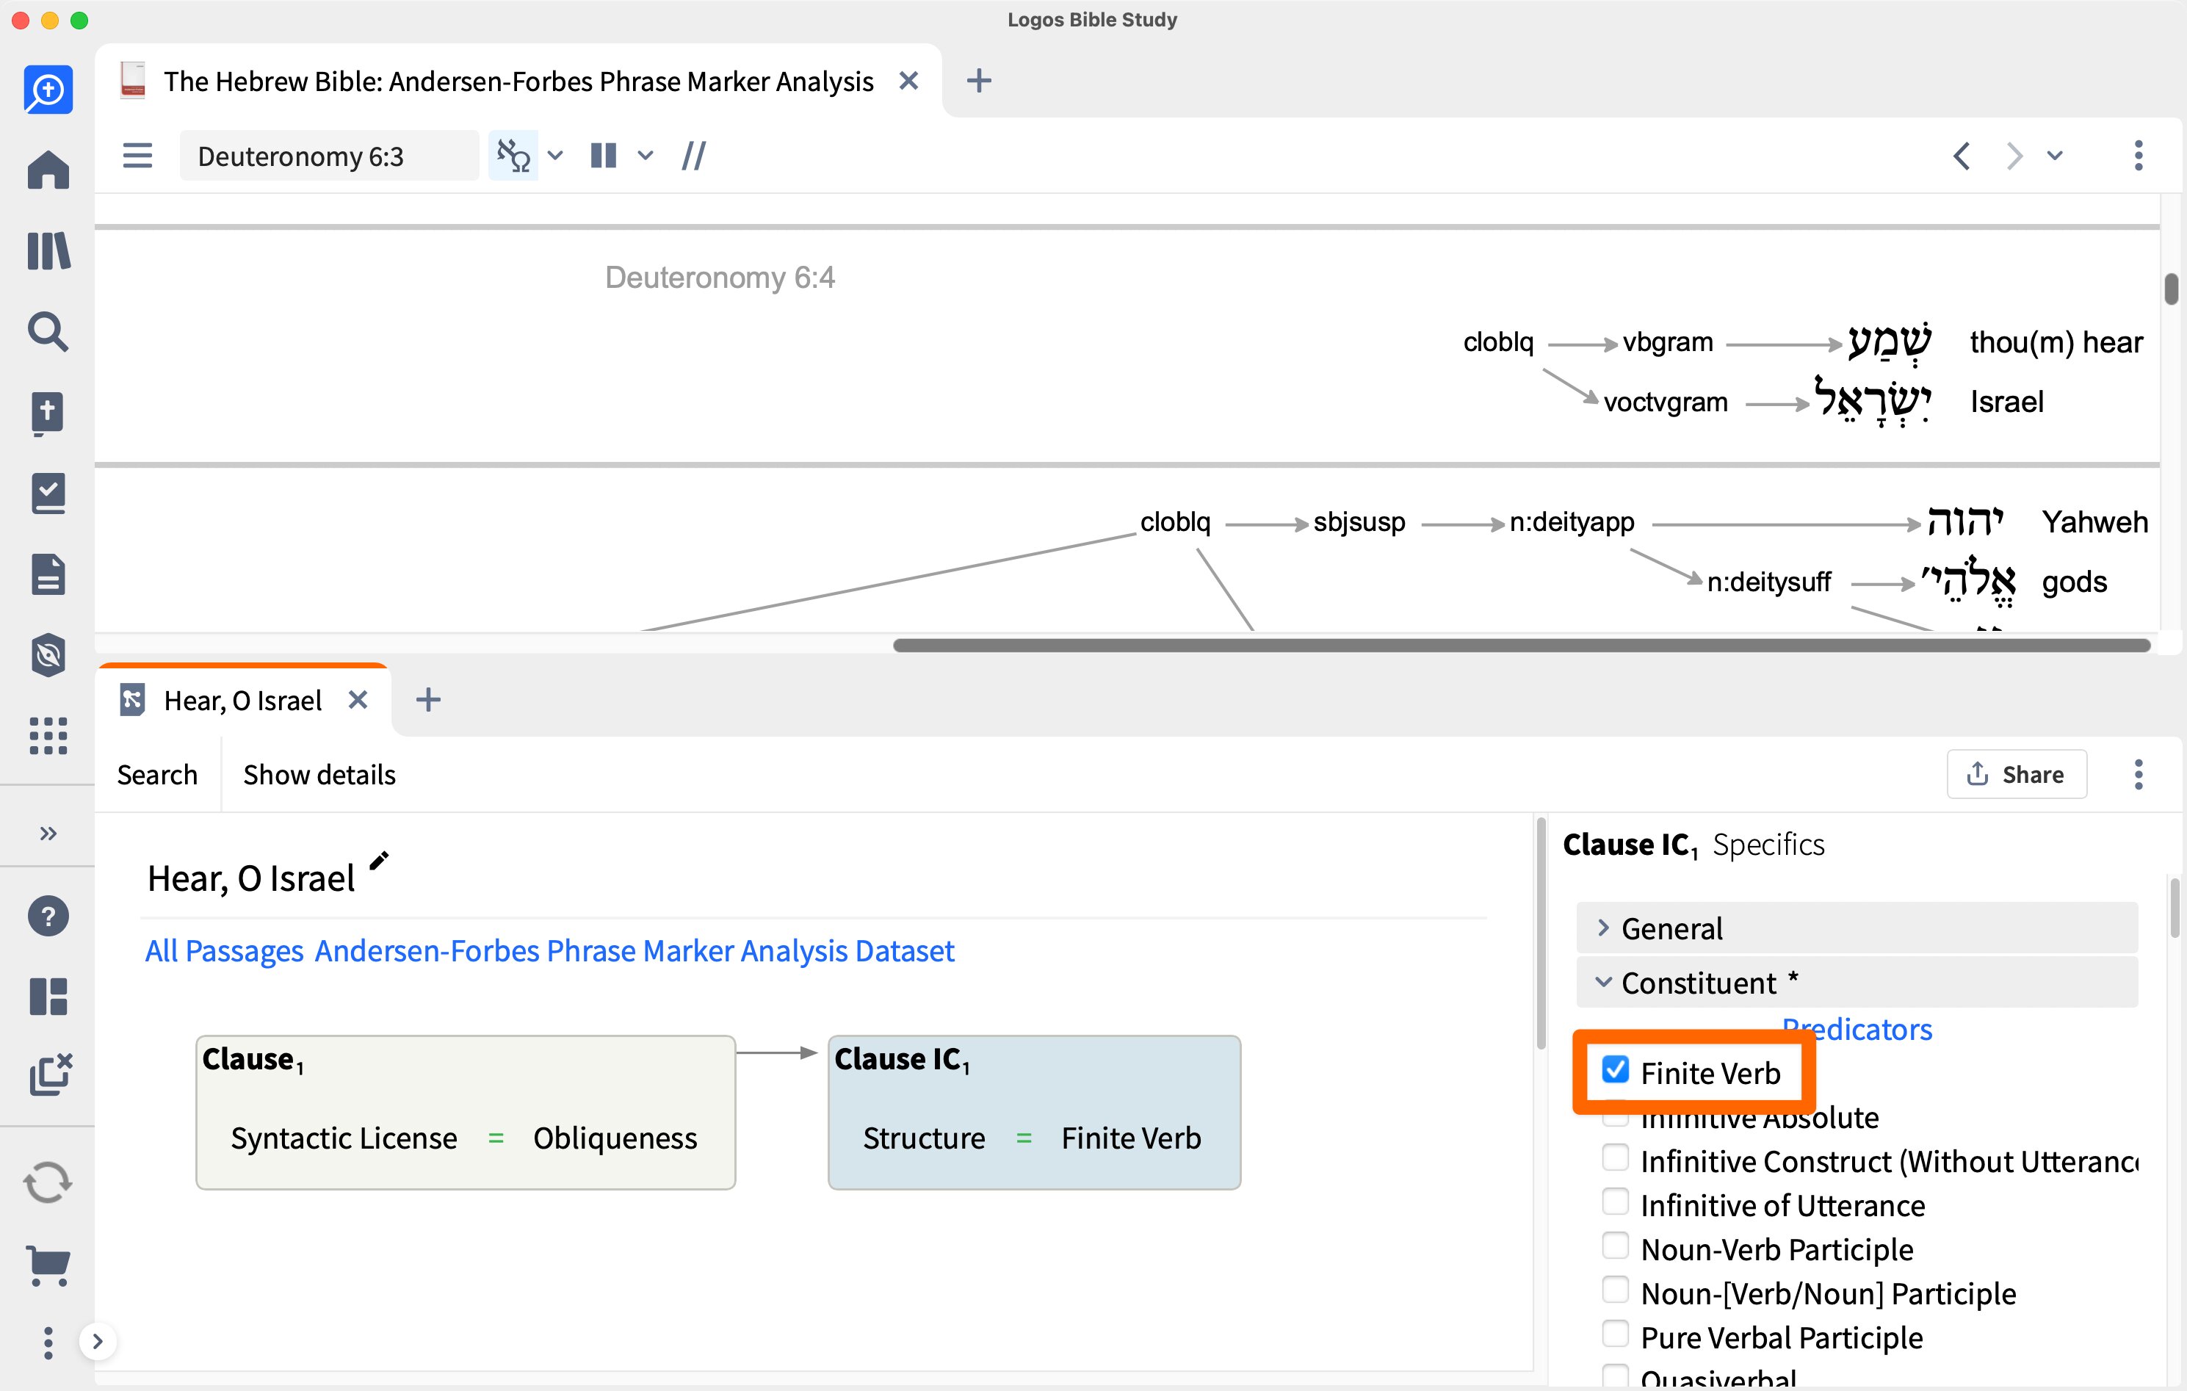This screenshot has width=2187, height=1391.
Task: Close the Hebrew Bible resource tab
Action: pyautogui.click(x=908, y=81)
